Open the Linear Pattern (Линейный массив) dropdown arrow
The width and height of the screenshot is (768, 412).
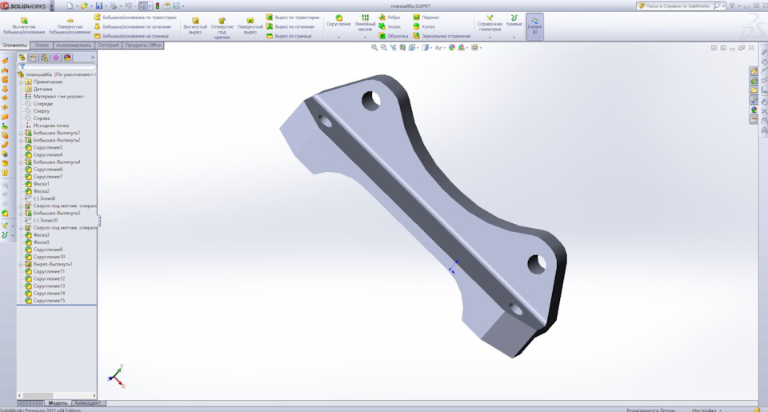pyautogui.click(x=365, y=38)
